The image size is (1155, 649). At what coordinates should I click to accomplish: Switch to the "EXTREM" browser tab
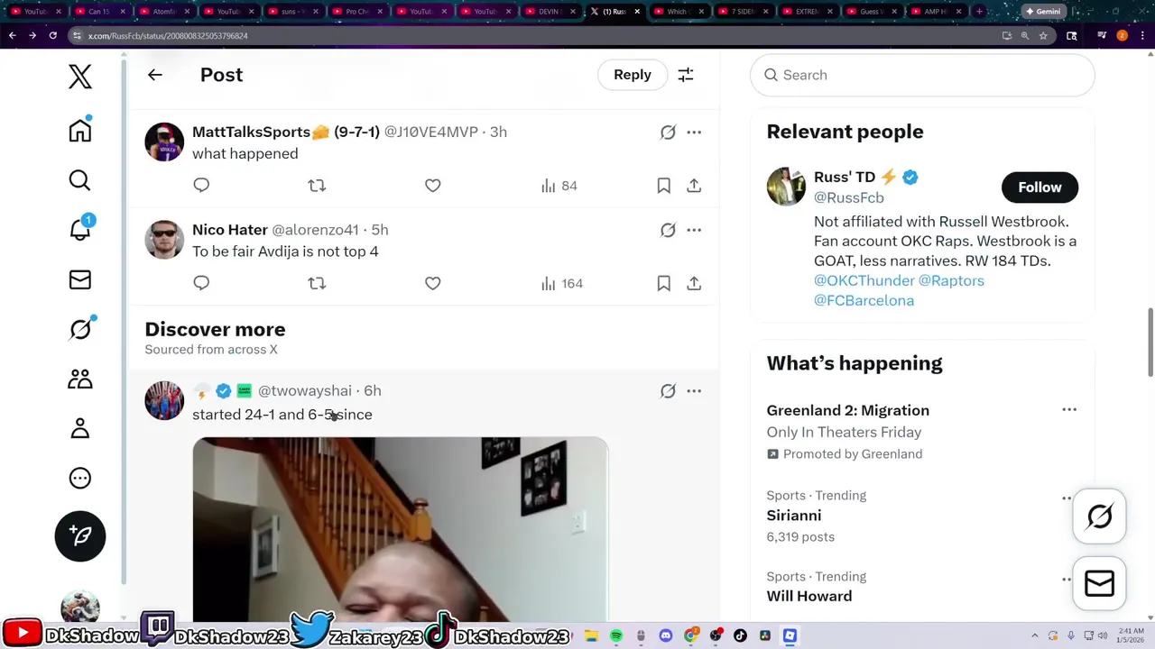tap(808, 12)
